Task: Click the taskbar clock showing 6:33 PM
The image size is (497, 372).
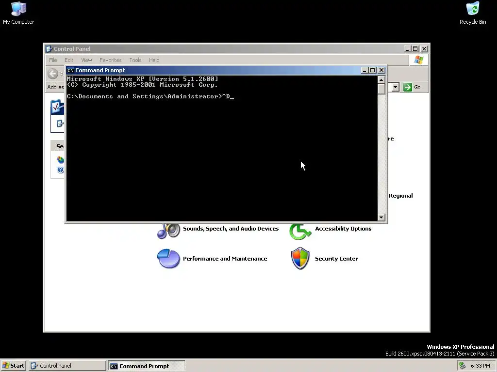Action: tap(480, 366)
